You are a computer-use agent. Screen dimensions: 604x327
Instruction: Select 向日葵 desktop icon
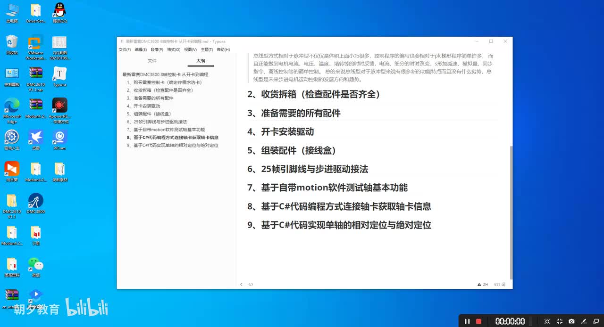pyautogui.click(x=12, y=172)
